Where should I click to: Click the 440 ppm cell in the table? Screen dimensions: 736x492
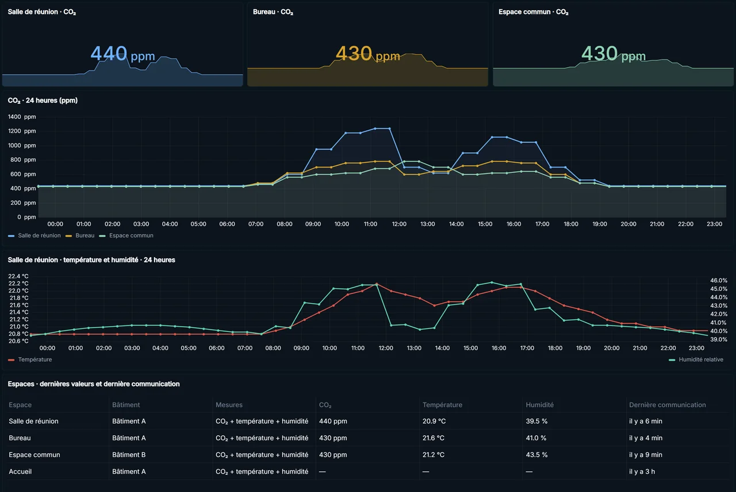333,421
